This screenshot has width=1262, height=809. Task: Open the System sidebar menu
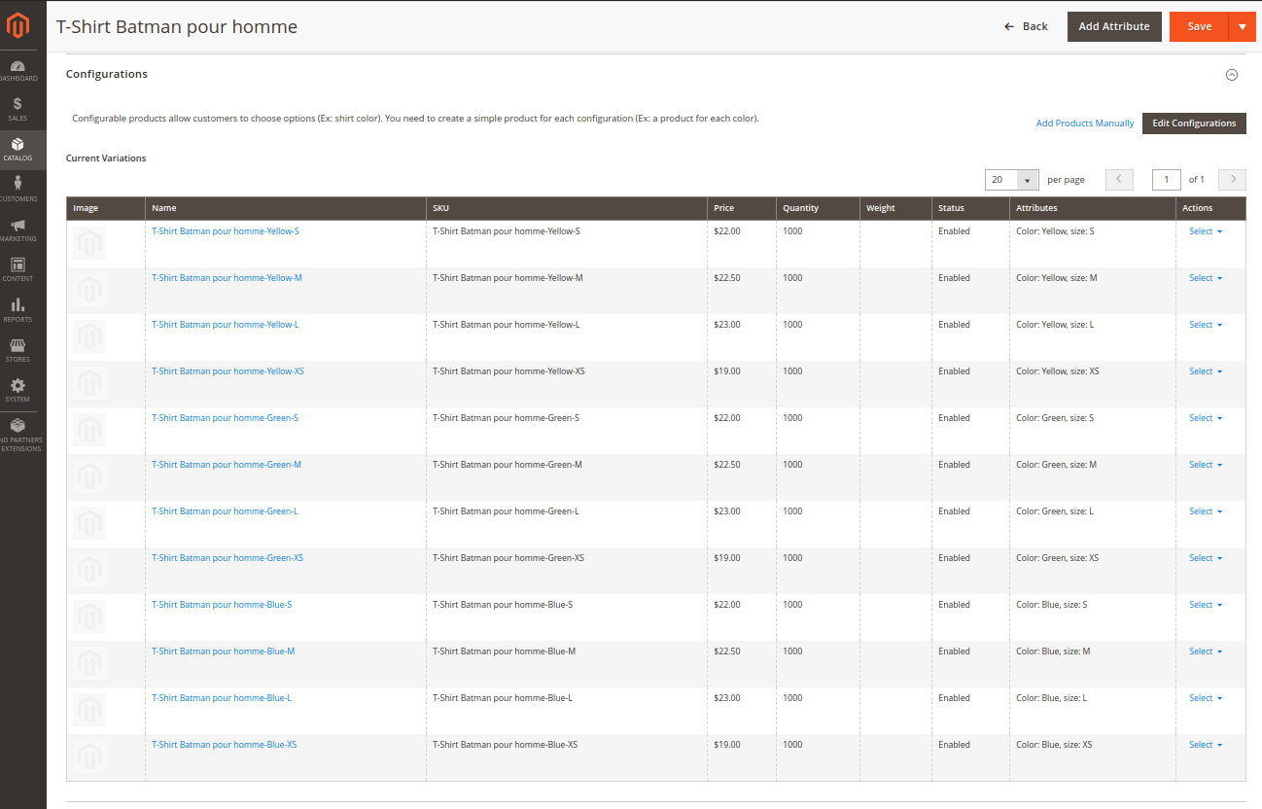[x=18, y=391]
